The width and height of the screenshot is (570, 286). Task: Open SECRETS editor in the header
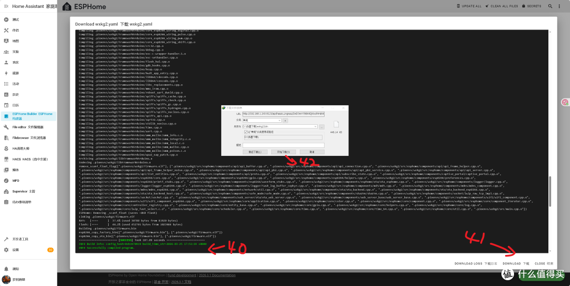point(531,6)
